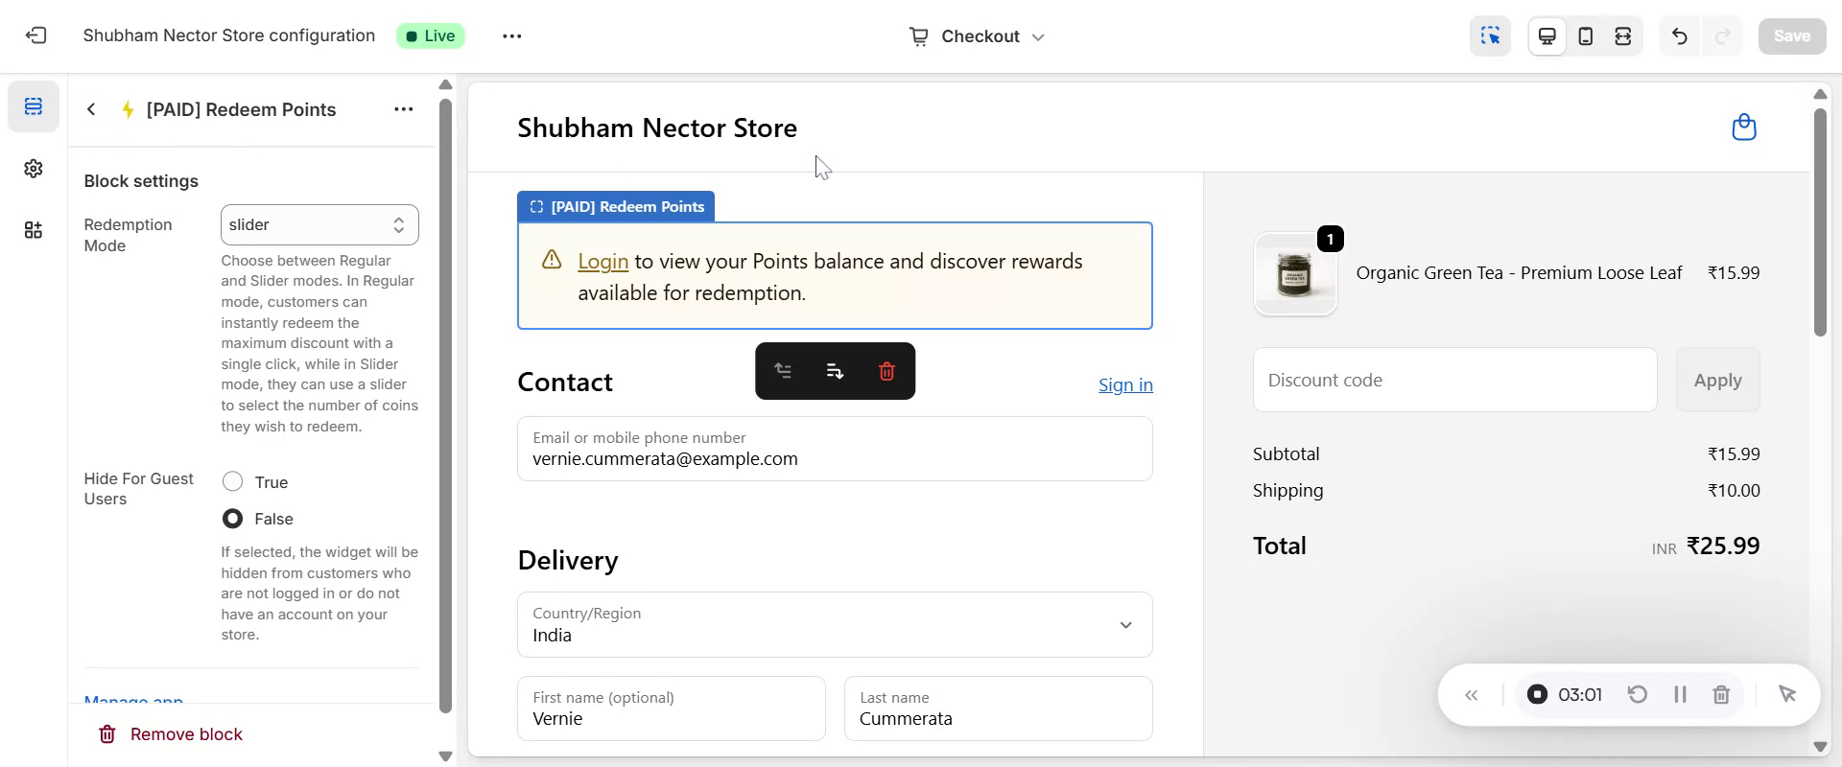This screenshot has height=767, width=1842.
Task: Click Remove block
Action: tap(171, 734)
